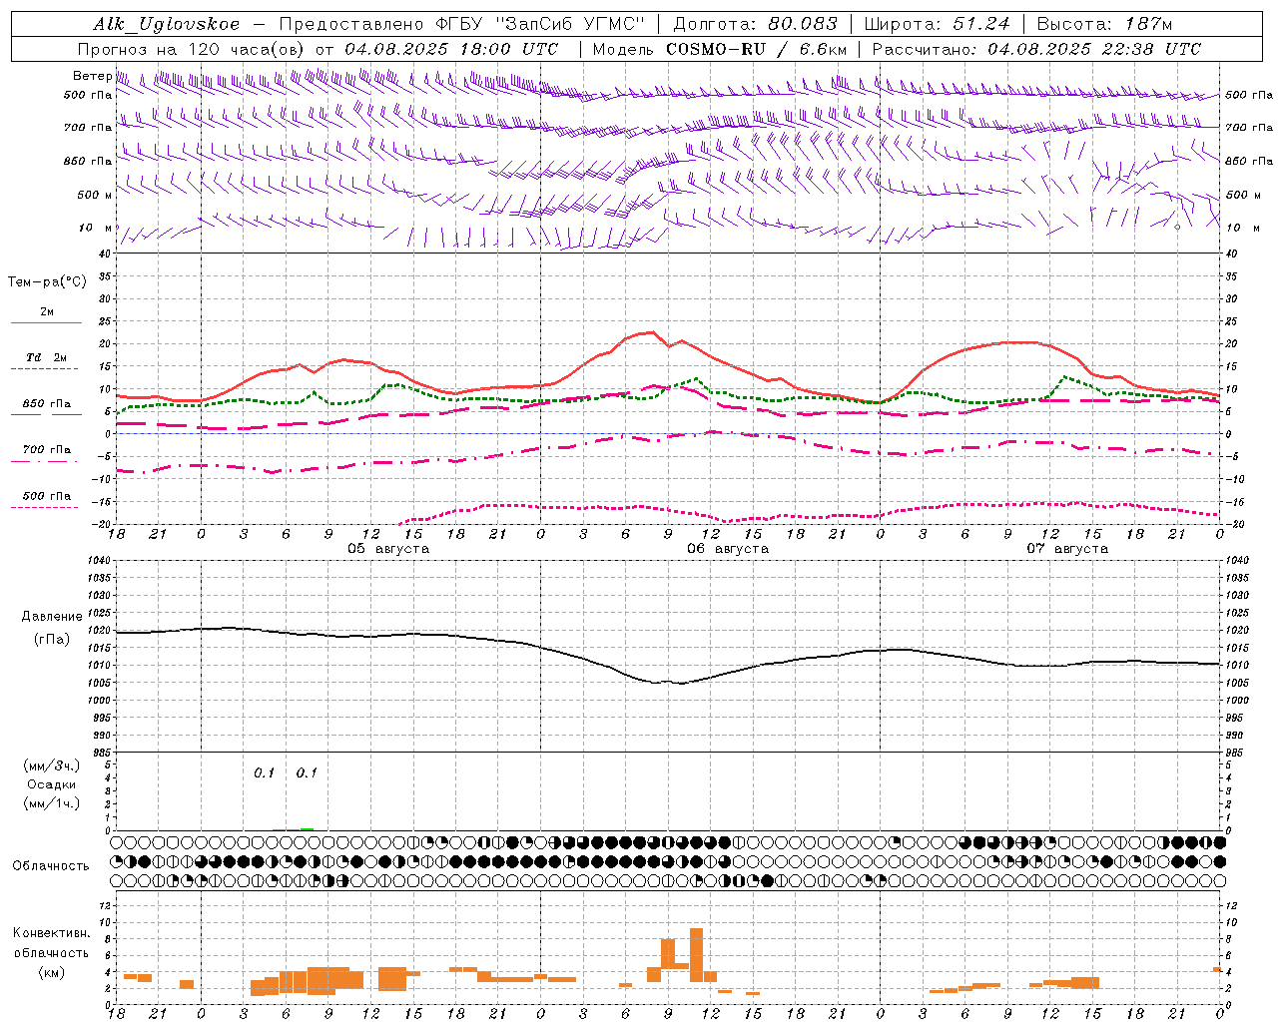This screenshot has width=1278, height=1022.
Task: Click the "Облачность" cloudiness label
Action: (51, 866)
